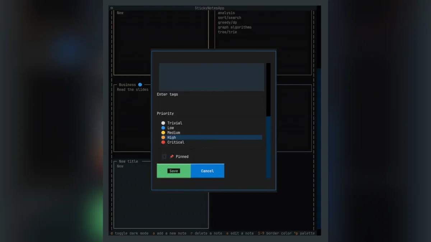Click the Save button
Screen dimensions: 431x242
pyautogui.click(x=173, y=171)
